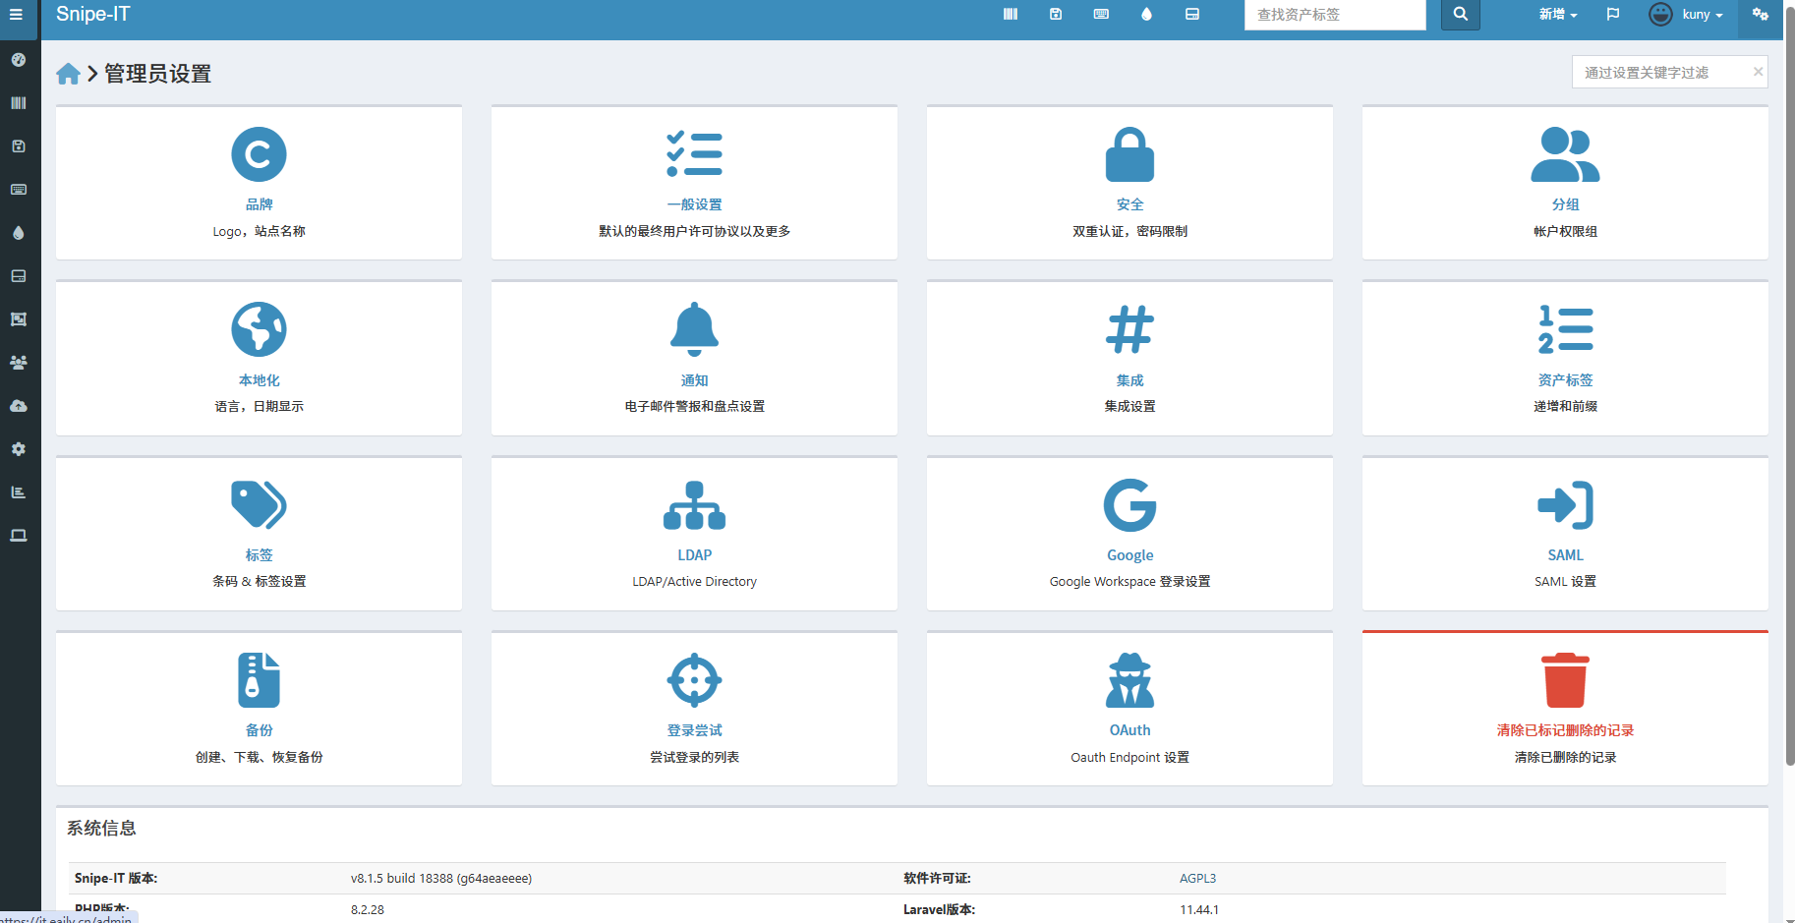Image resolution: width=1795 pixels, height=923 pixels.
Task: Click the search magnifier button
Action: click(1461, 15)
